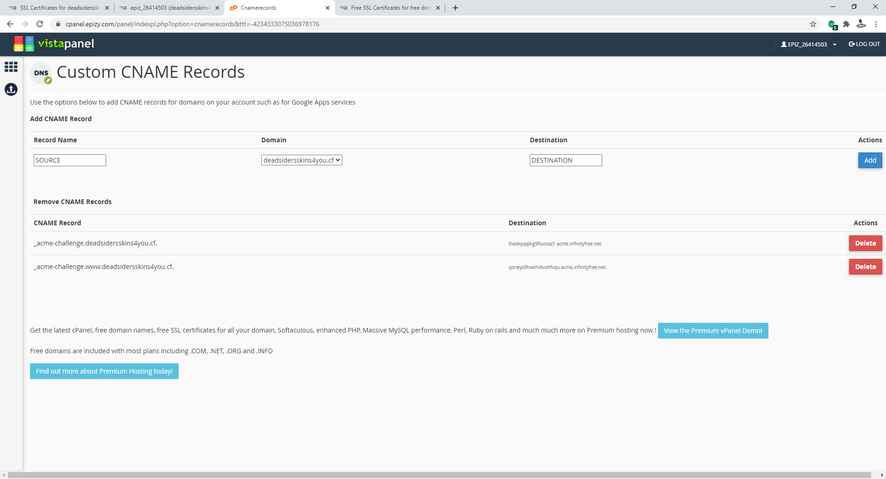The width and height of the screenshot is (886, 479).
Task: Close the SSL Certificates for deadsidersskins tab
Action: pyautogui.click(x=107, y=8)
